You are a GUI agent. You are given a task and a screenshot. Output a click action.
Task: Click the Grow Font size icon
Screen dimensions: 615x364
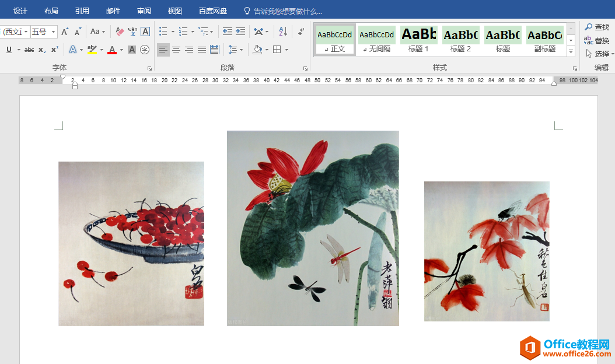65,32
